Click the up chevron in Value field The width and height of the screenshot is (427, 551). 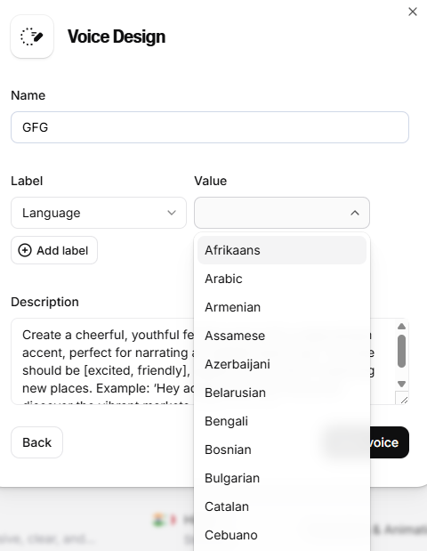355,213
